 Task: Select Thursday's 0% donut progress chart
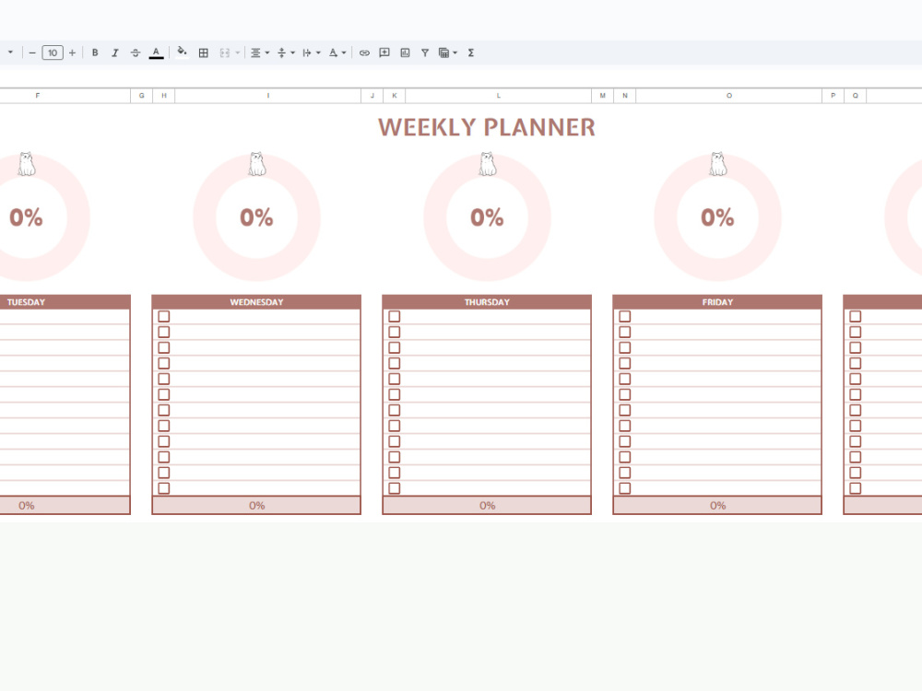coord(488,217)
